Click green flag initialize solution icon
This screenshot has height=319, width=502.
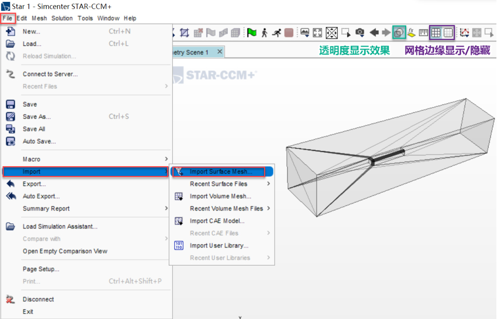(251, 33)
